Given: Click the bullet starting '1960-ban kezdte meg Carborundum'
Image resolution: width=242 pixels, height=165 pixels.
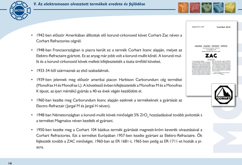Looking at the screenshot, I should point(109,103).
